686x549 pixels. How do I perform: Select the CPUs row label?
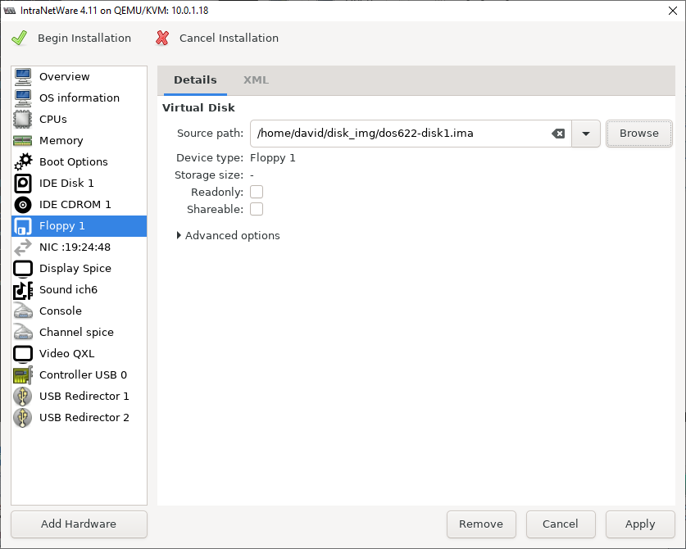click(x=53, y=120)
